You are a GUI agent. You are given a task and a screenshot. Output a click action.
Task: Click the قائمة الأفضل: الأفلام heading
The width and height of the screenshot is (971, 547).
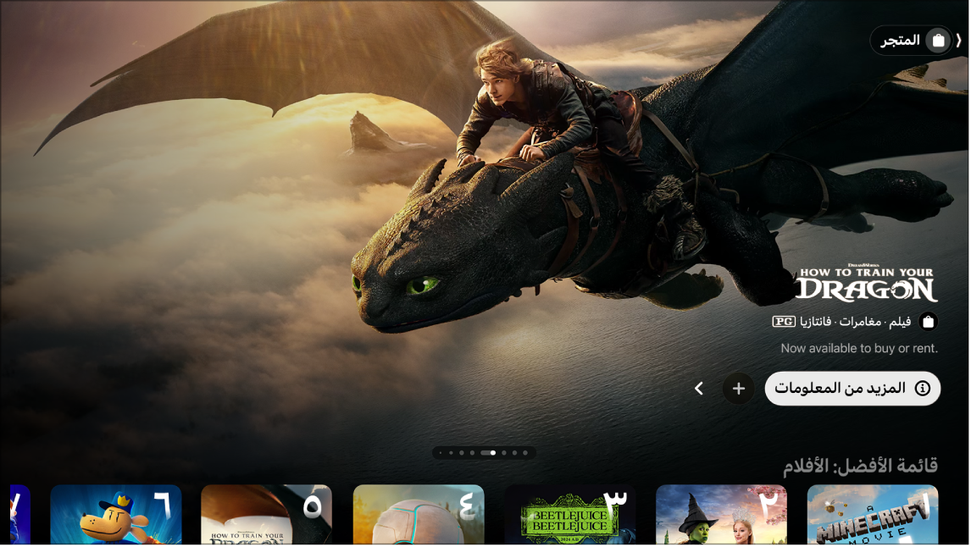(860, 466)
